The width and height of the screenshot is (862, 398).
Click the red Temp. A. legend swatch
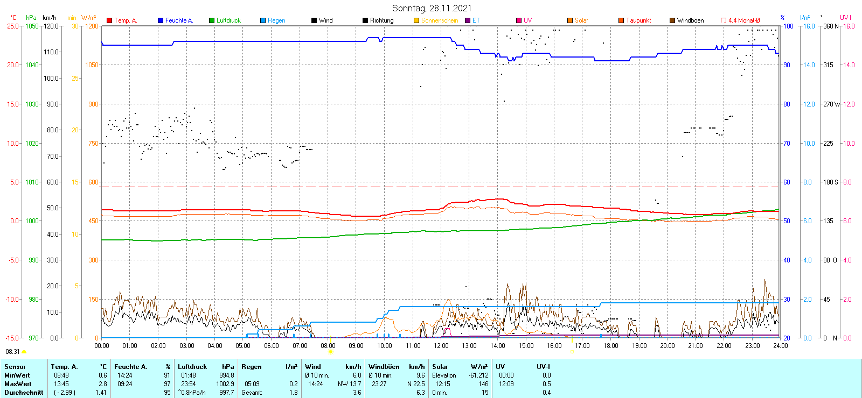109,20
